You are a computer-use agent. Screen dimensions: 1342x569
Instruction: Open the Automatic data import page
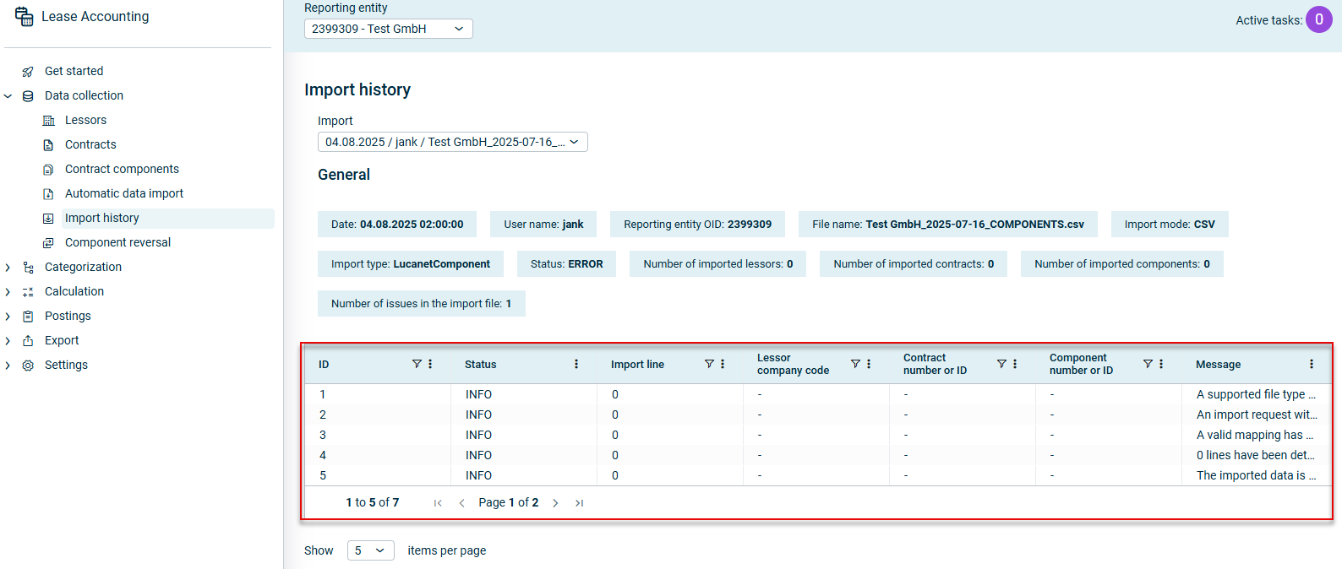[x=124, y=193]
